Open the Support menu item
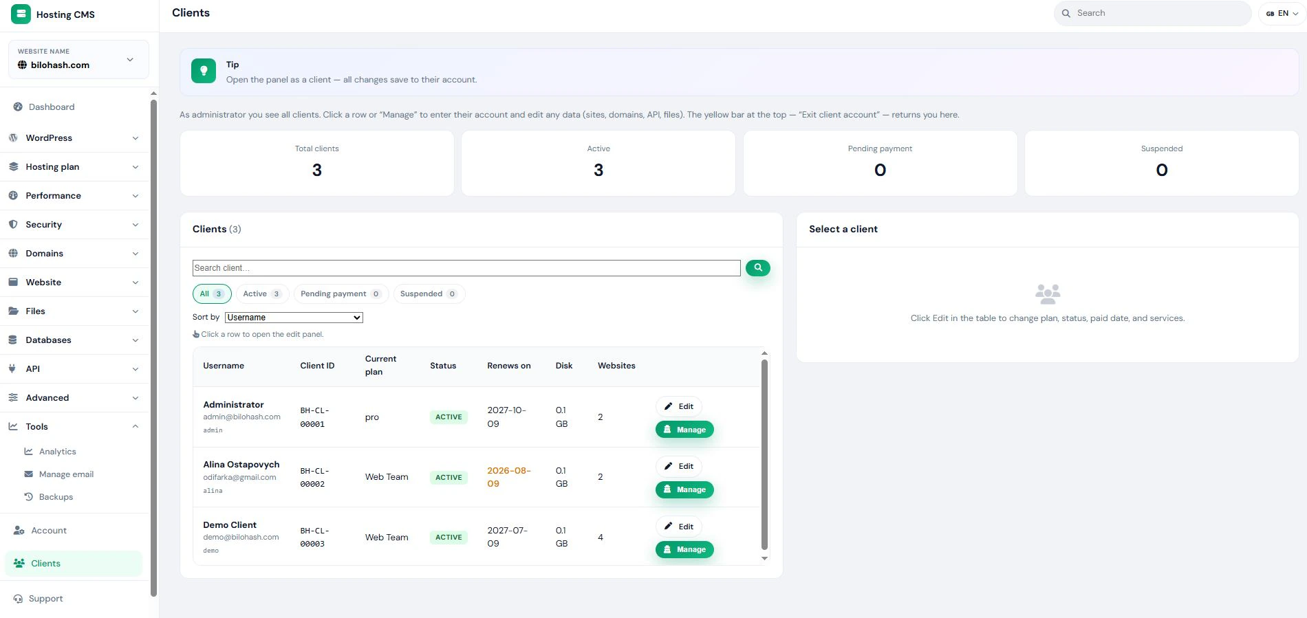This screenshot has width=1307, height=618. coord(45,599)
